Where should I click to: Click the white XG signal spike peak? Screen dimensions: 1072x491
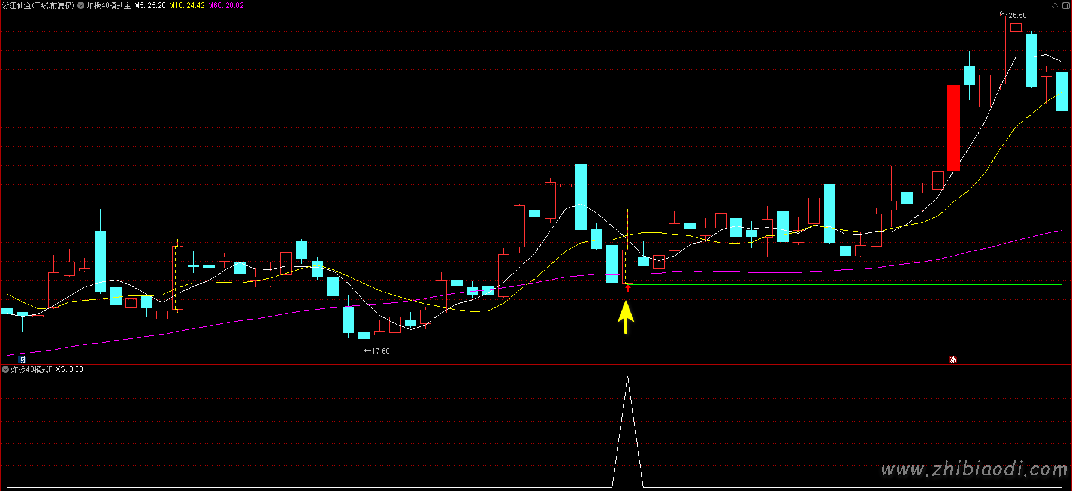(627, 378)
